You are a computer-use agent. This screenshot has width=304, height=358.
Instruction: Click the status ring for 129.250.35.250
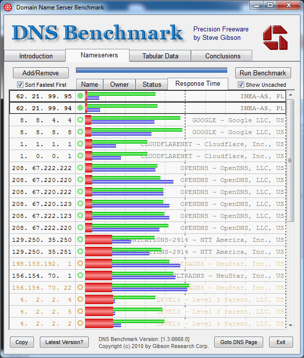(80, 239)
